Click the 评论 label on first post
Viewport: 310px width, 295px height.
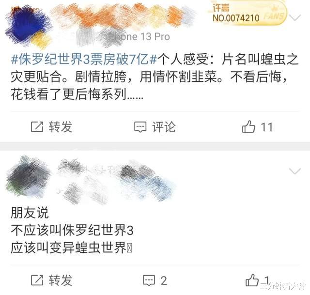point(164,127)
